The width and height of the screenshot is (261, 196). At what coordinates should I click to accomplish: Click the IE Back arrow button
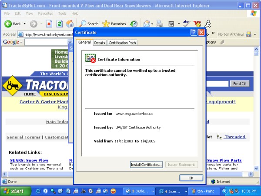coord(13,24)
